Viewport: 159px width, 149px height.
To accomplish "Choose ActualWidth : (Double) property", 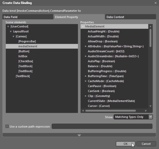I will pos(103,36).
